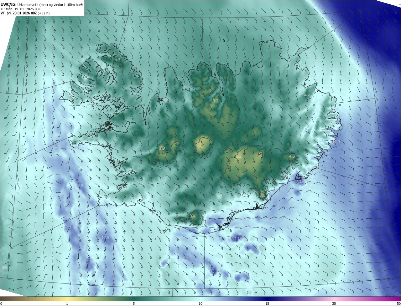The image size is (401, 306).
Task: Click the '10' tick on the color scale
Action: click(x=200, y=303)
